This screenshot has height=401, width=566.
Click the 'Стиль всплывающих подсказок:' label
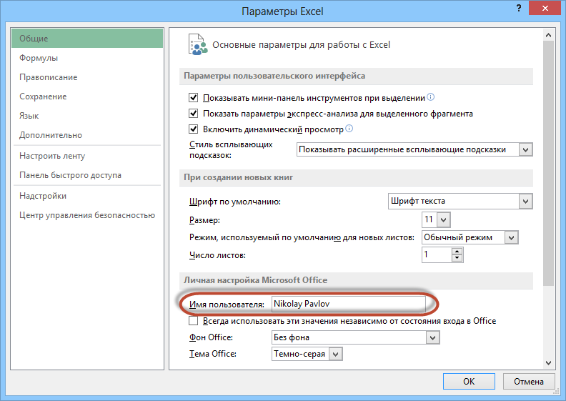pos(231,150)
